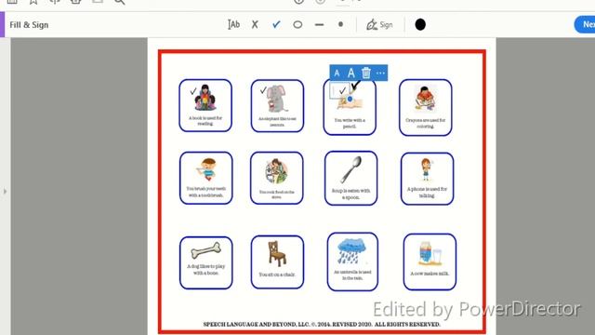
Task: Click the girl with phone card
Action: click(428, 179)
